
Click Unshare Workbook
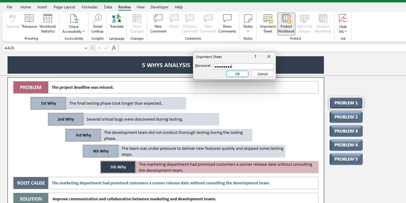[x=323, y=23]
